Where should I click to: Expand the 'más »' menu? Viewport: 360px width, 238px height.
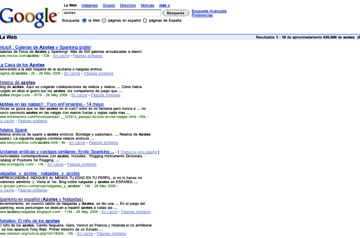coord(165,5)
